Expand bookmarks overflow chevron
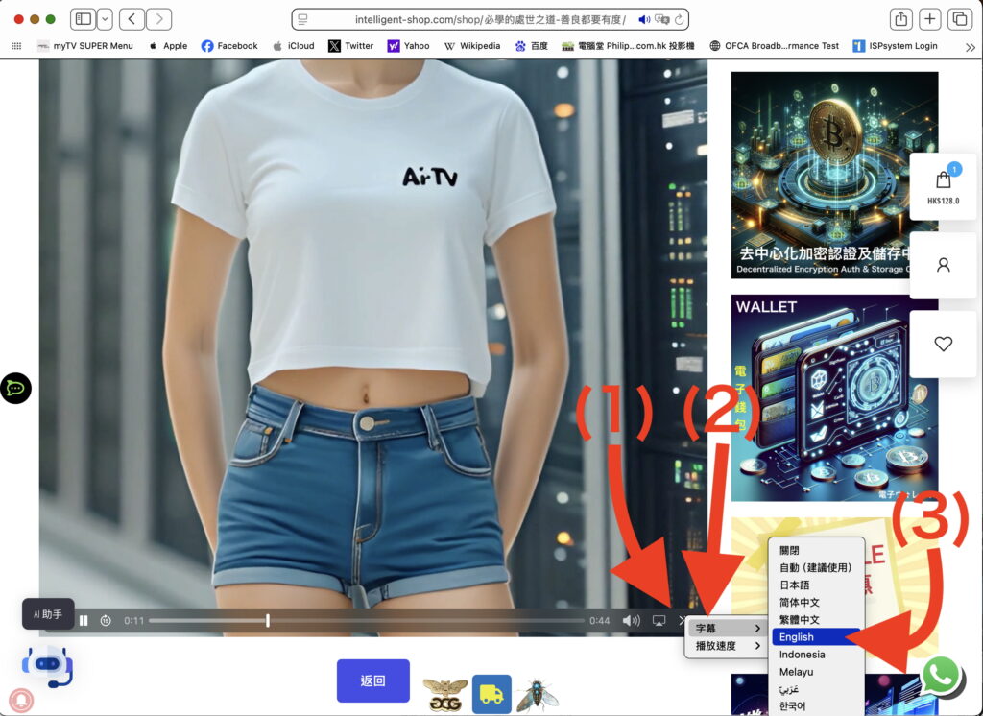The width and height of the screenshot is (983, 716). [x=970, y=47]
